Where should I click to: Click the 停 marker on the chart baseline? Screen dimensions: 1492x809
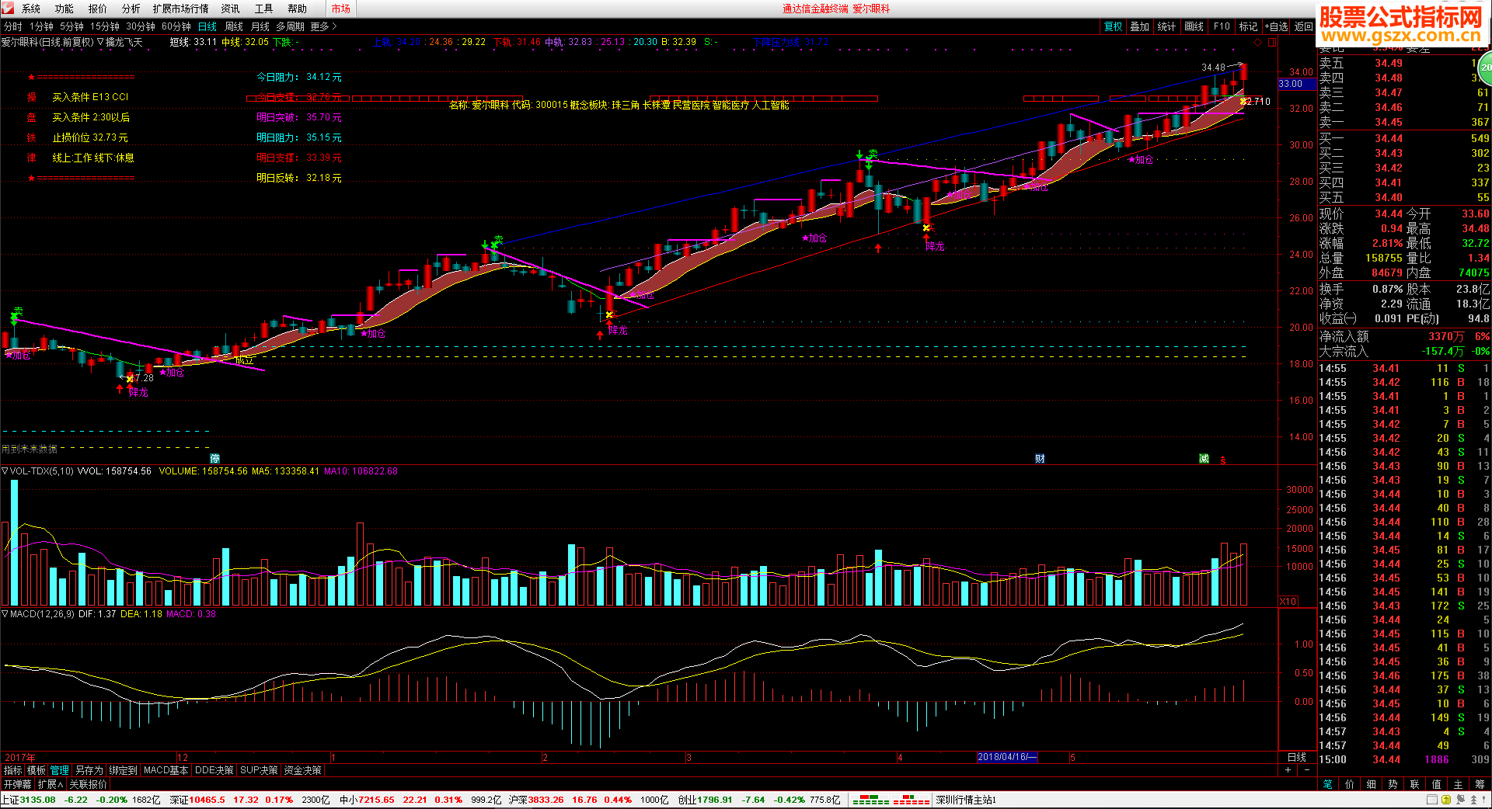coord(215,459)
